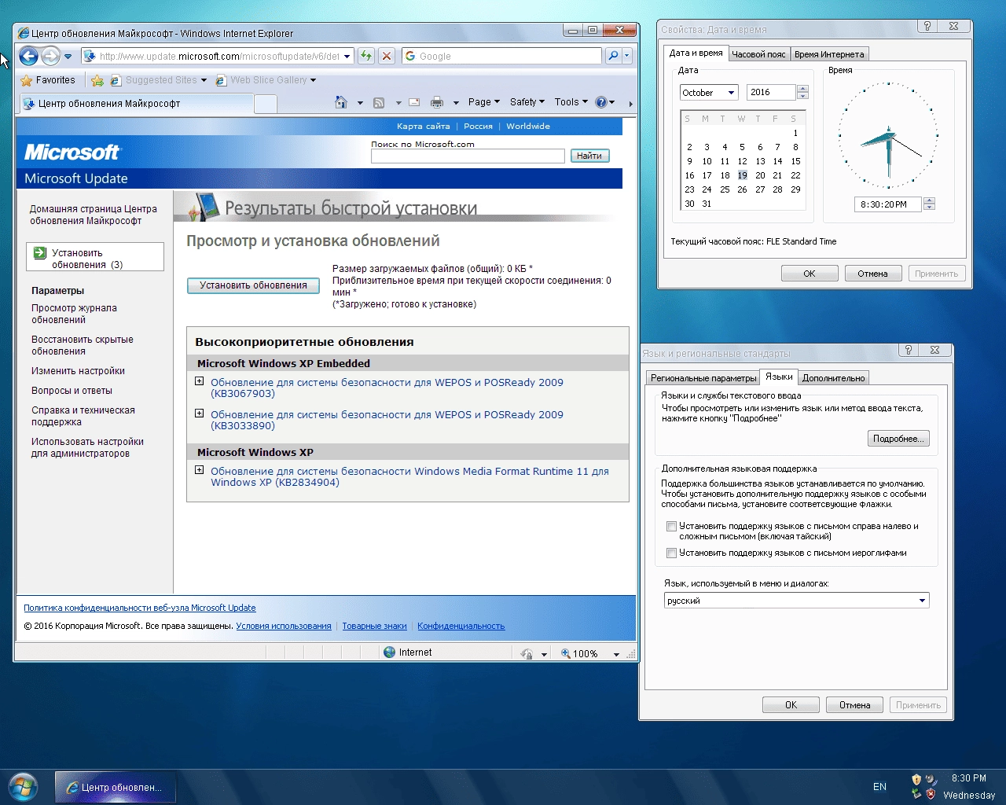This screenshot has height=805, width=1006.
Task: Open the русский interface language dropdown
Action: [924, 600]
